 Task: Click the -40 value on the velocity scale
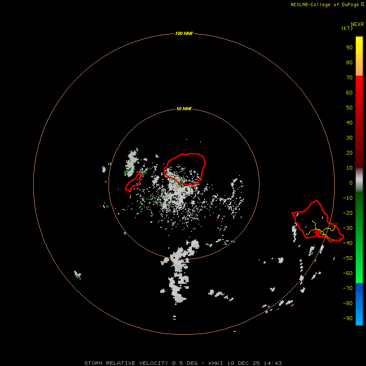coord(348,243)
